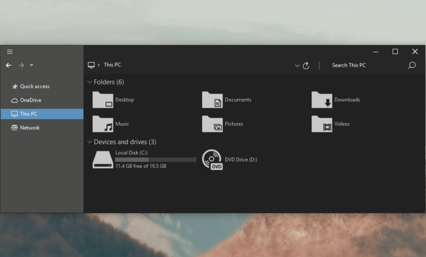426x257 pixels.
Task: Select the Music folder icon
Action: [x=103, y=124]
